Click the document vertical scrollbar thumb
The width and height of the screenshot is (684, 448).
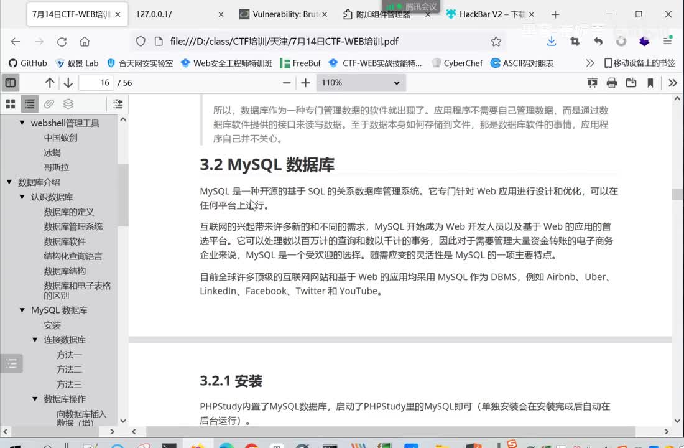pyautogui.click(x=677, y=194)
